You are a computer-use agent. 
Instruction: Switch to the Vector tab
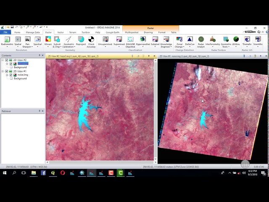tap(61, 32)
